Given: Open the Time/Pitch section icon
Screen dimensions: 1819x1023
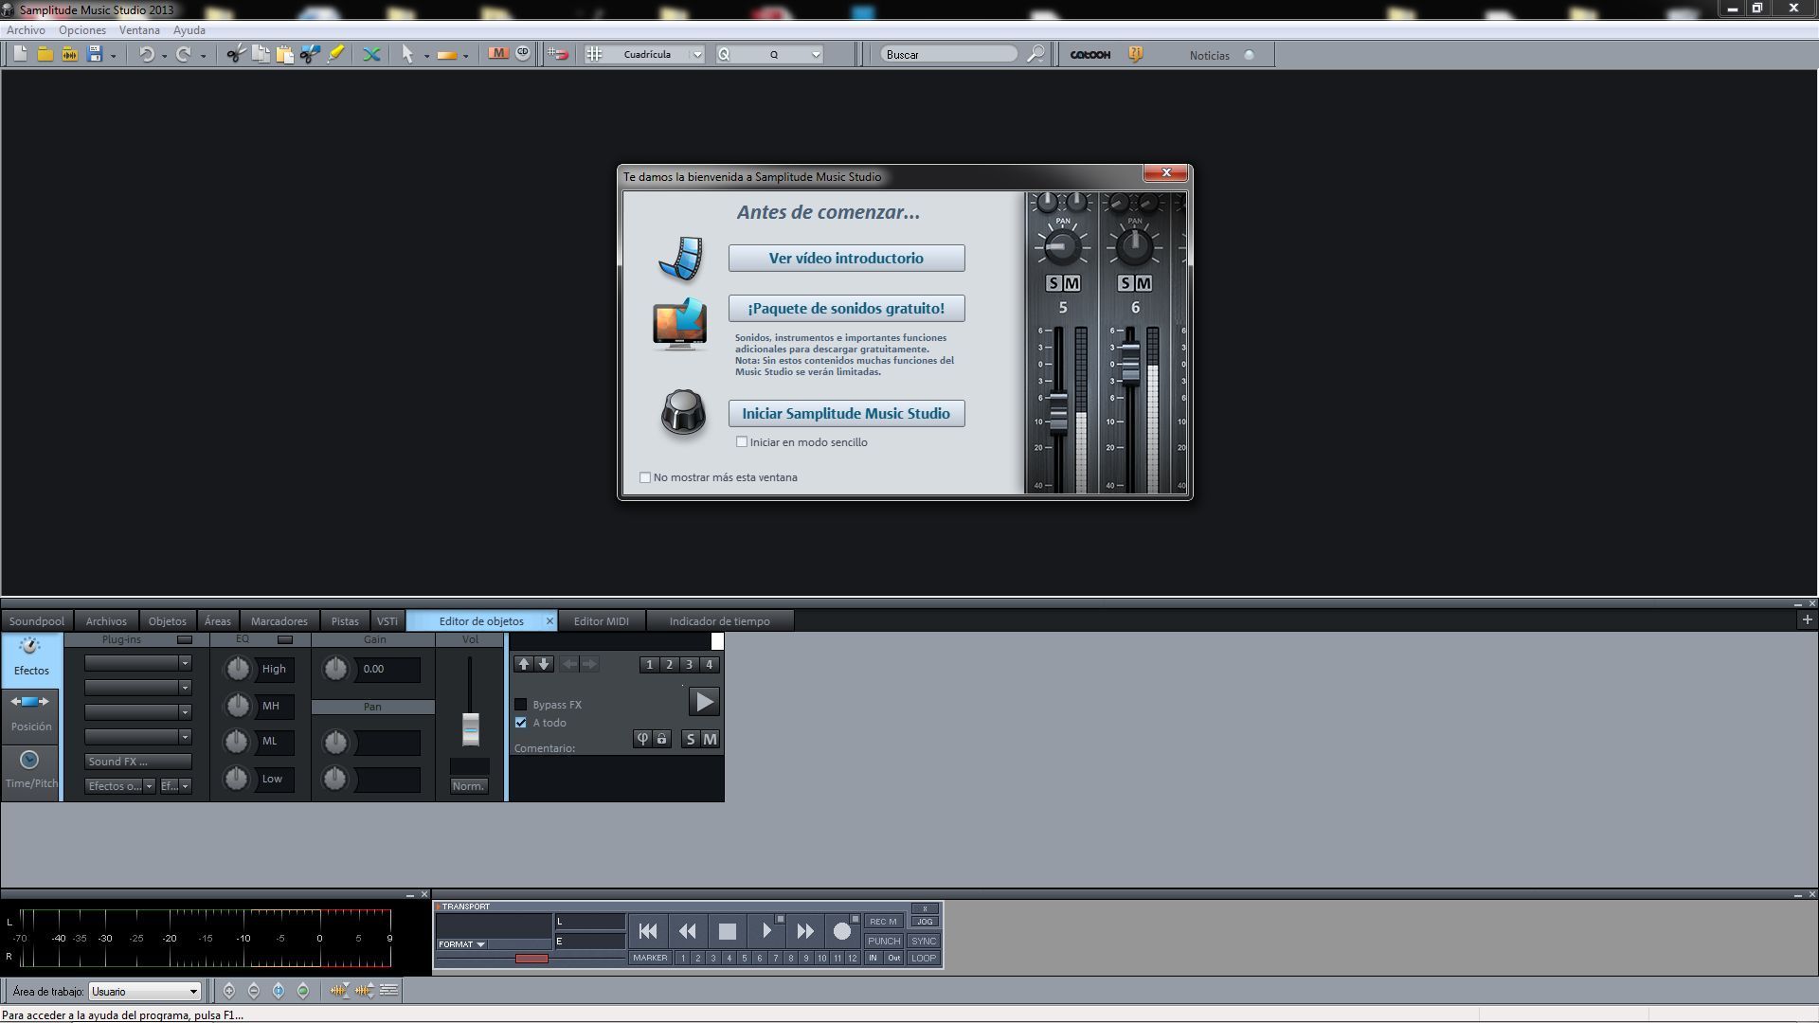Looking at the screenshot, I should click(30, 768).
